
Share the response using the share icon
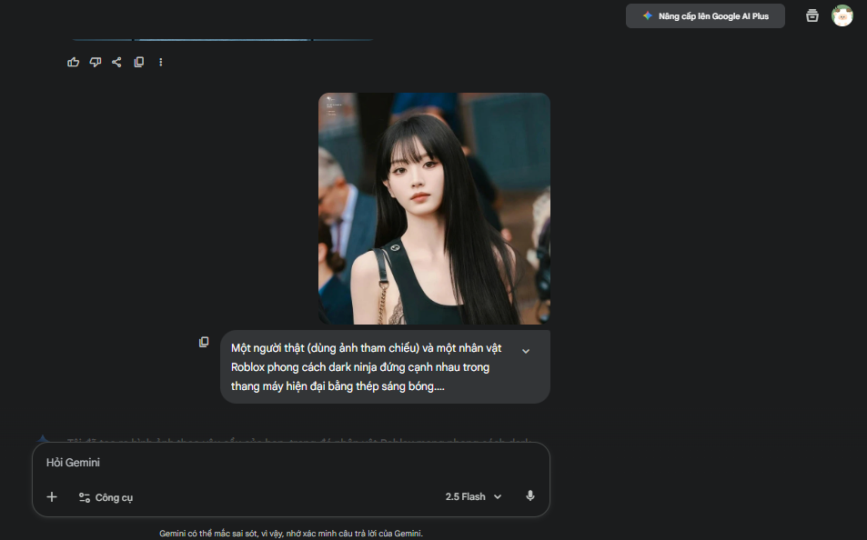tap(116, 62)
